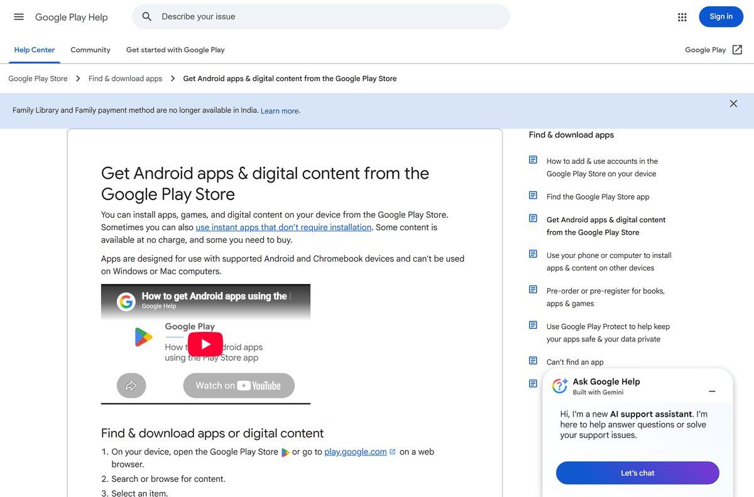Click article icon beside 'Find the Google Play Store app'
Image resolution: width=754 pixels, height=497 pixels.
(x=533, y=196)
